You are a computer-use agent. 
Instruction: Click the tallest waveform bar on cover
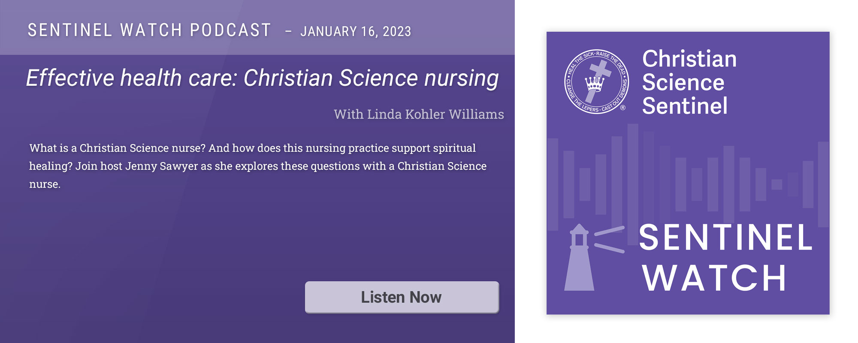633,184
